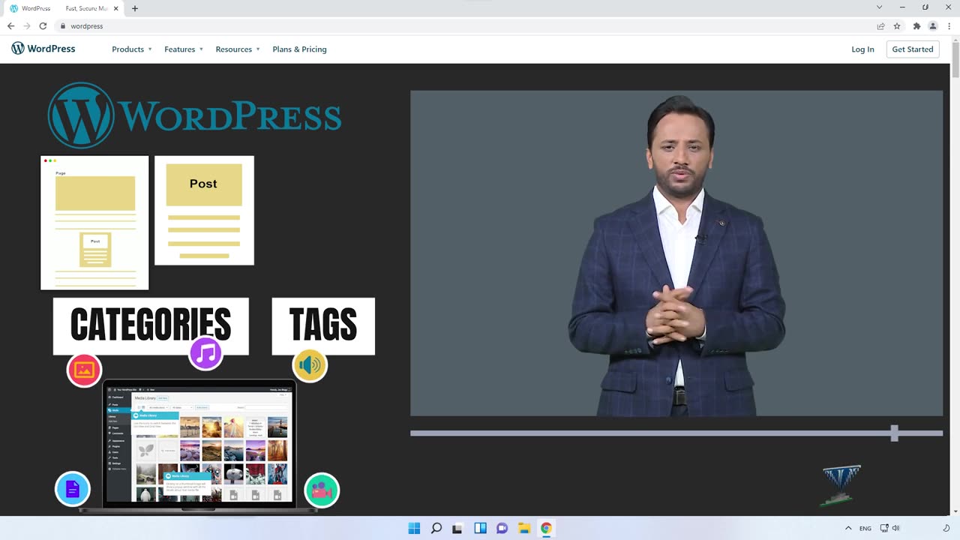Open the Windows Start menu
This screenshot has height=540, width=960.
pyautogui.click(x=414, y=528)
